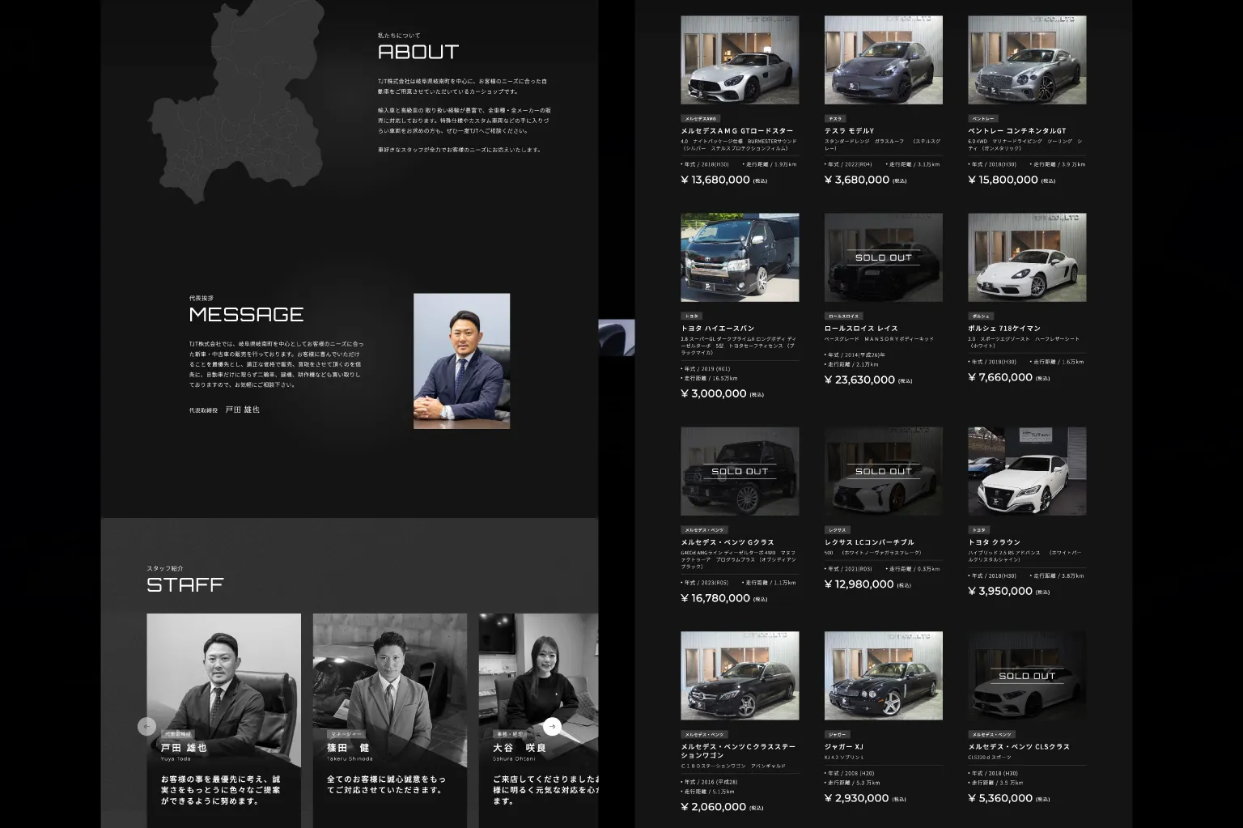Viewport: 1243px width, 828px height.
Task: Open the ジャガー XJ car photo
Action: (x=883, y=676)
